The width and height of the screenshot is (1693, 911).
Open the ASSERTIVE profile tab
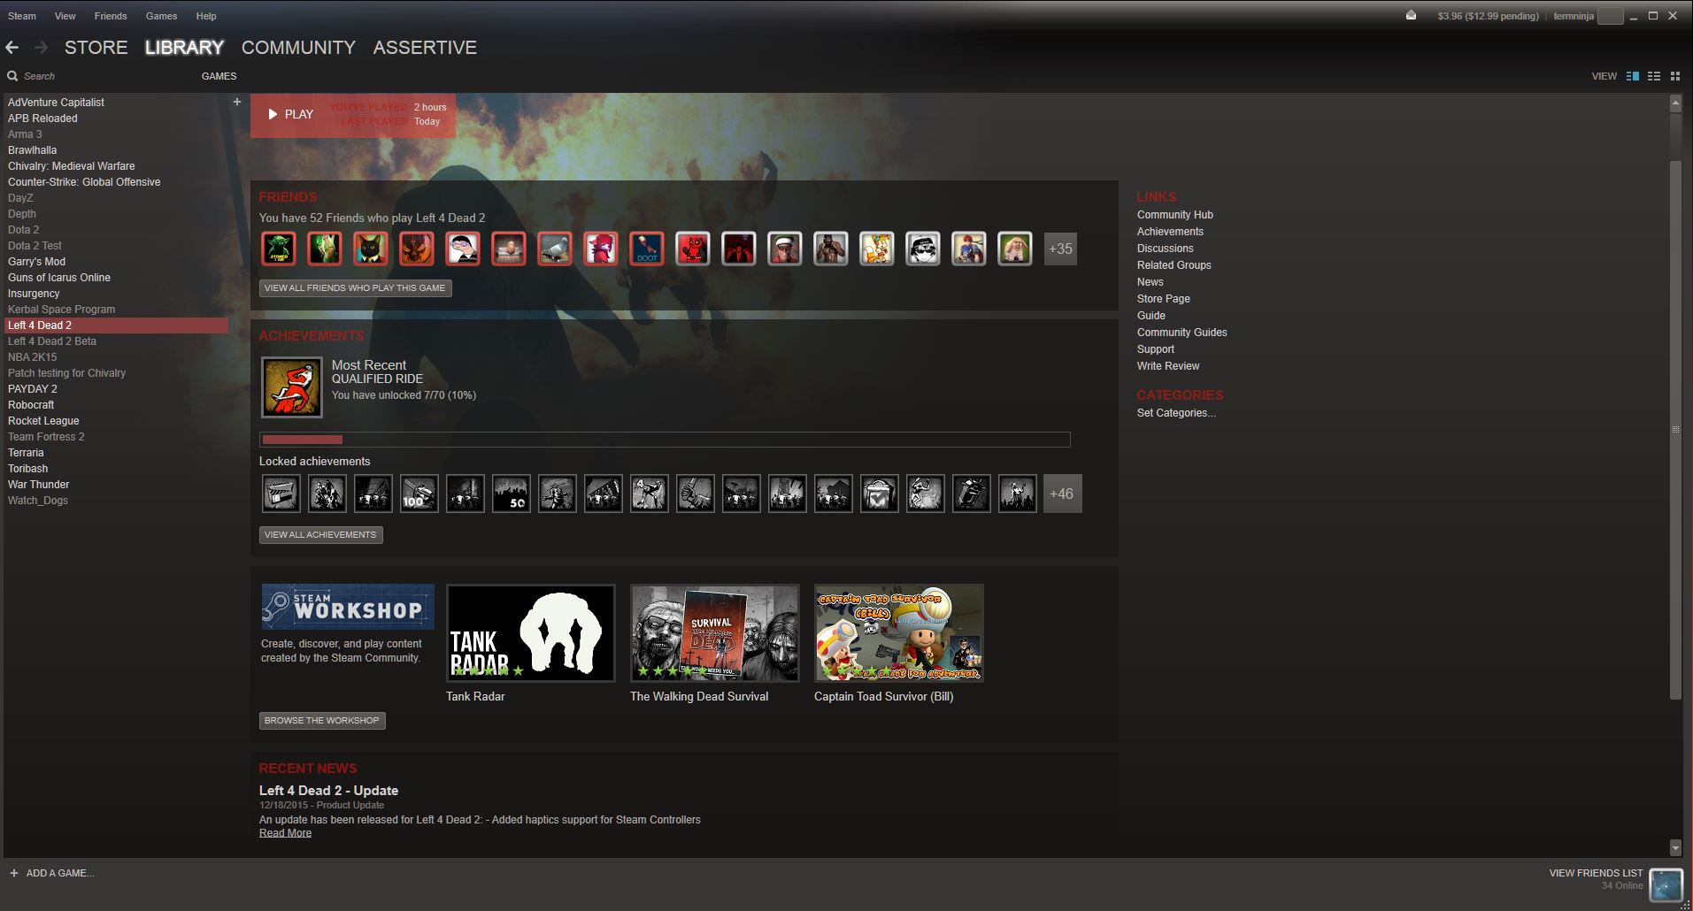tap(425, 48)
